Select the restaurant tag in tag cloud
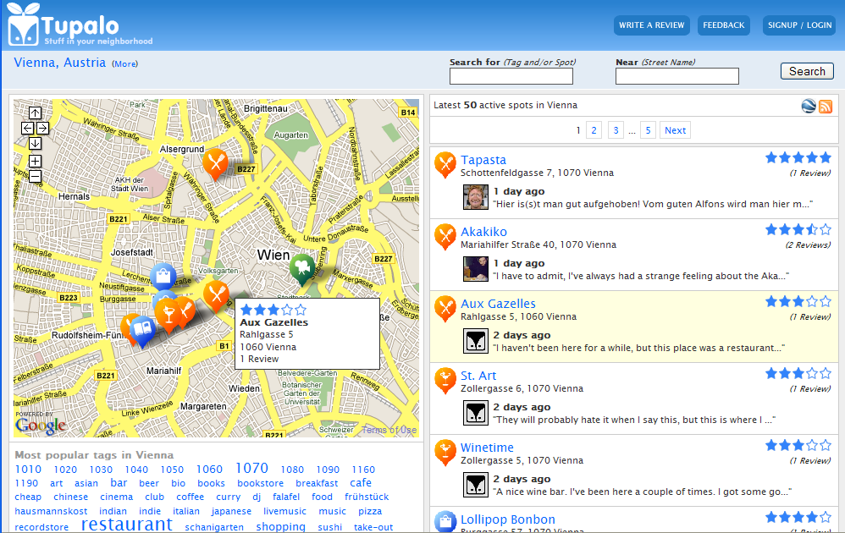Image resolution: width=845 pixels, height=533 pixels. coord(127,525)
